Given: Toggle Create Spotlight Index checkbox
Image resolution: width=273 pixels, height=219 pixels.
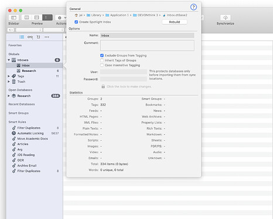Looking at the screenshot, I should click(x=76, y=22).
